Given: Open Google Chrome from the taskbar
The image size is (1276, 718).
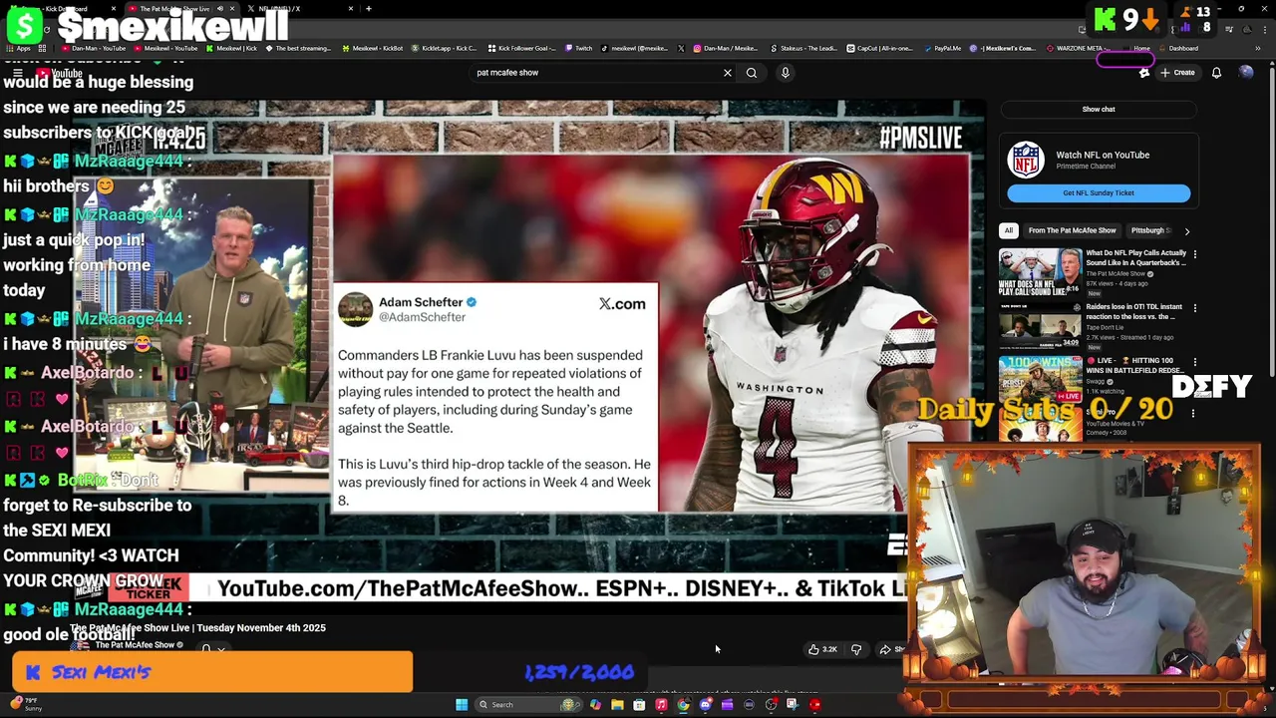Looking at the screenshot, I should [683, 705].
